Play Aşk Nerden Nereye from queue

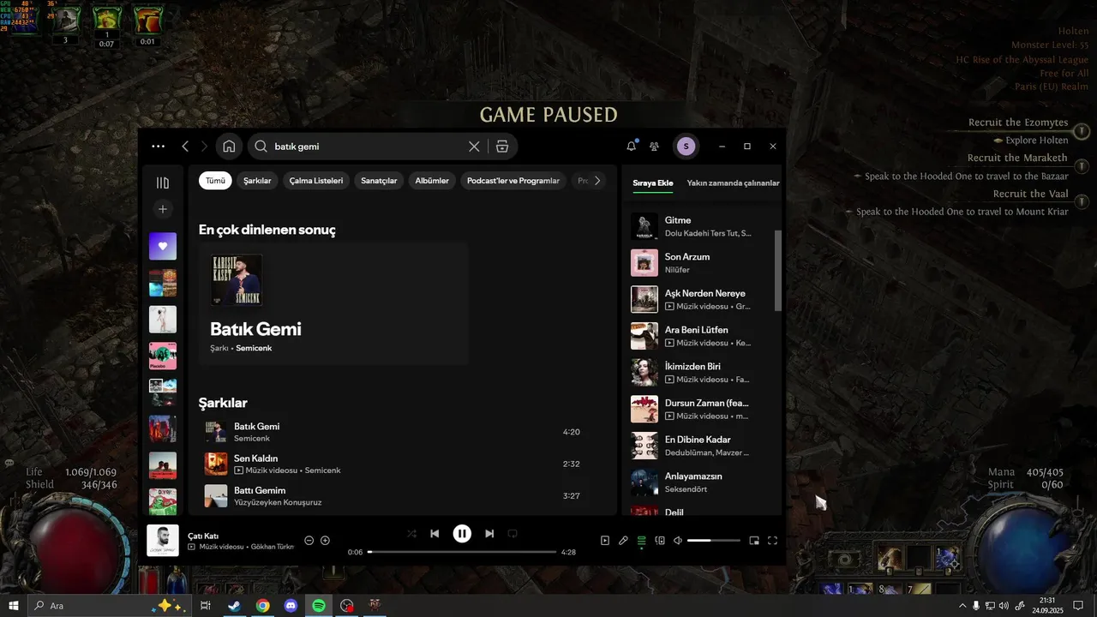(x=701, y=299)
